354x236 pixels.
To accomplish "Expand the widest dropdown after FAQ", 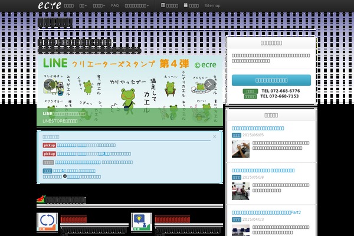I will (137, 5).
